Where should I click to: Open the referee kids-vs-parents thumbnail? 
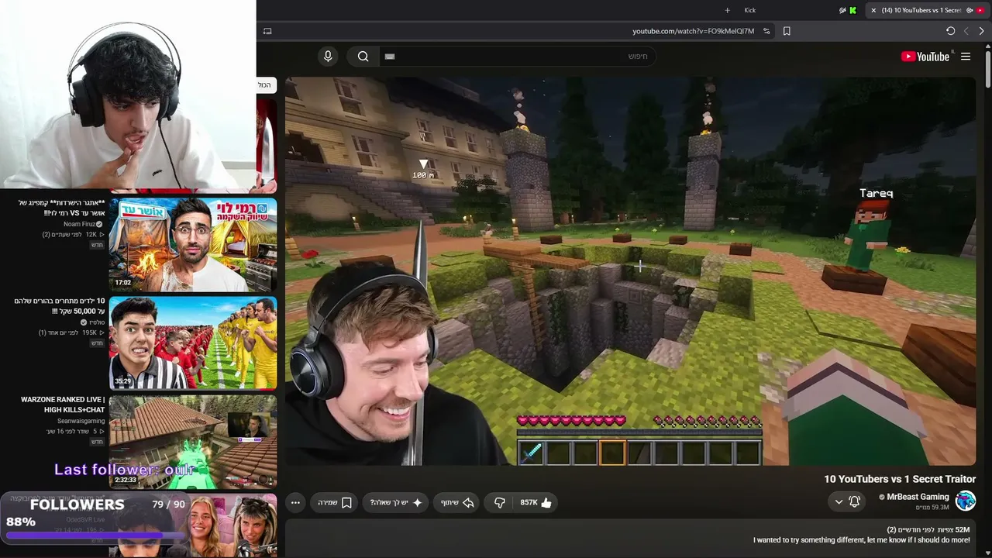click(193, 343)
